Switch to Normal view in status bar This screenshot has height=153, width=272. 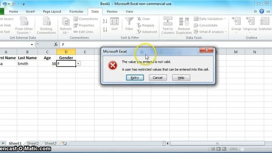[x=213, y=149]
